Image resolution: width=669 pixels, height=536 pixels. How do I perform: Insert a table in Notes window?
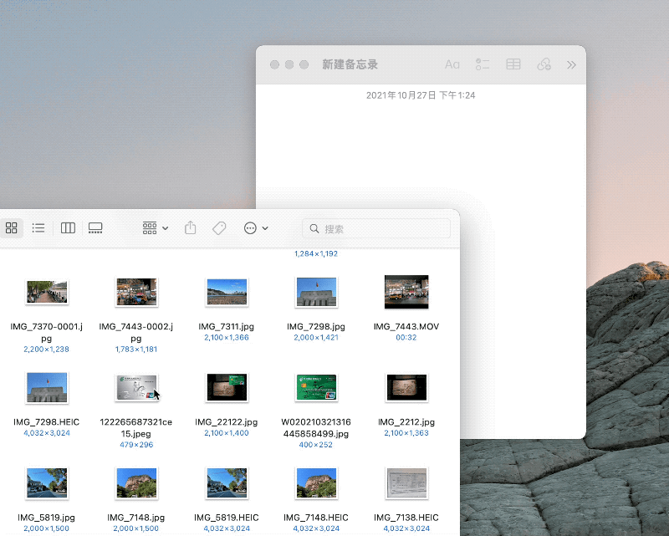[x=513, y=64]
